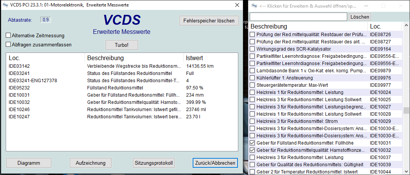Check Steuergerätetemperatur: Max-Wert checkbox
Viewport: 410px width, 175px height.
[x=252, y=85]
